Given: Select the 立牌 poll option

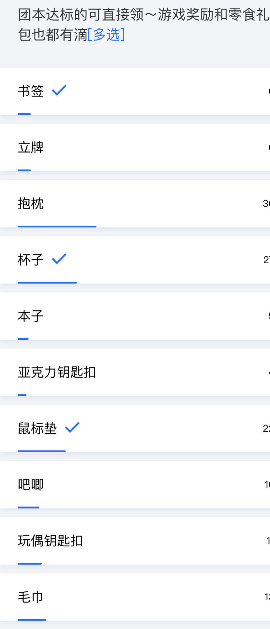Looking at the screenshot, I should [135, 147].
